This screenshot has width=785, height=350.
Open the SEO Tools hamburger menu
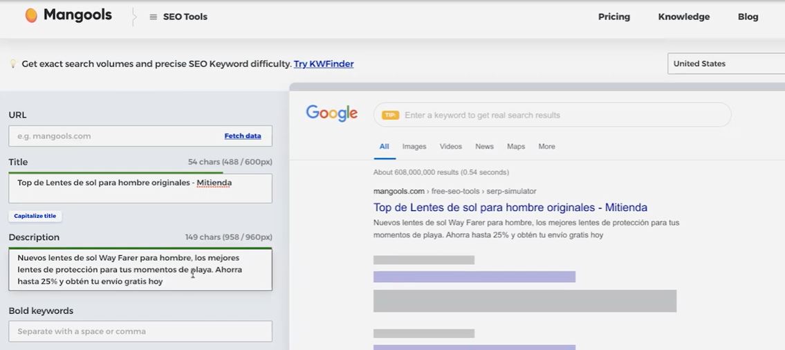154,17
